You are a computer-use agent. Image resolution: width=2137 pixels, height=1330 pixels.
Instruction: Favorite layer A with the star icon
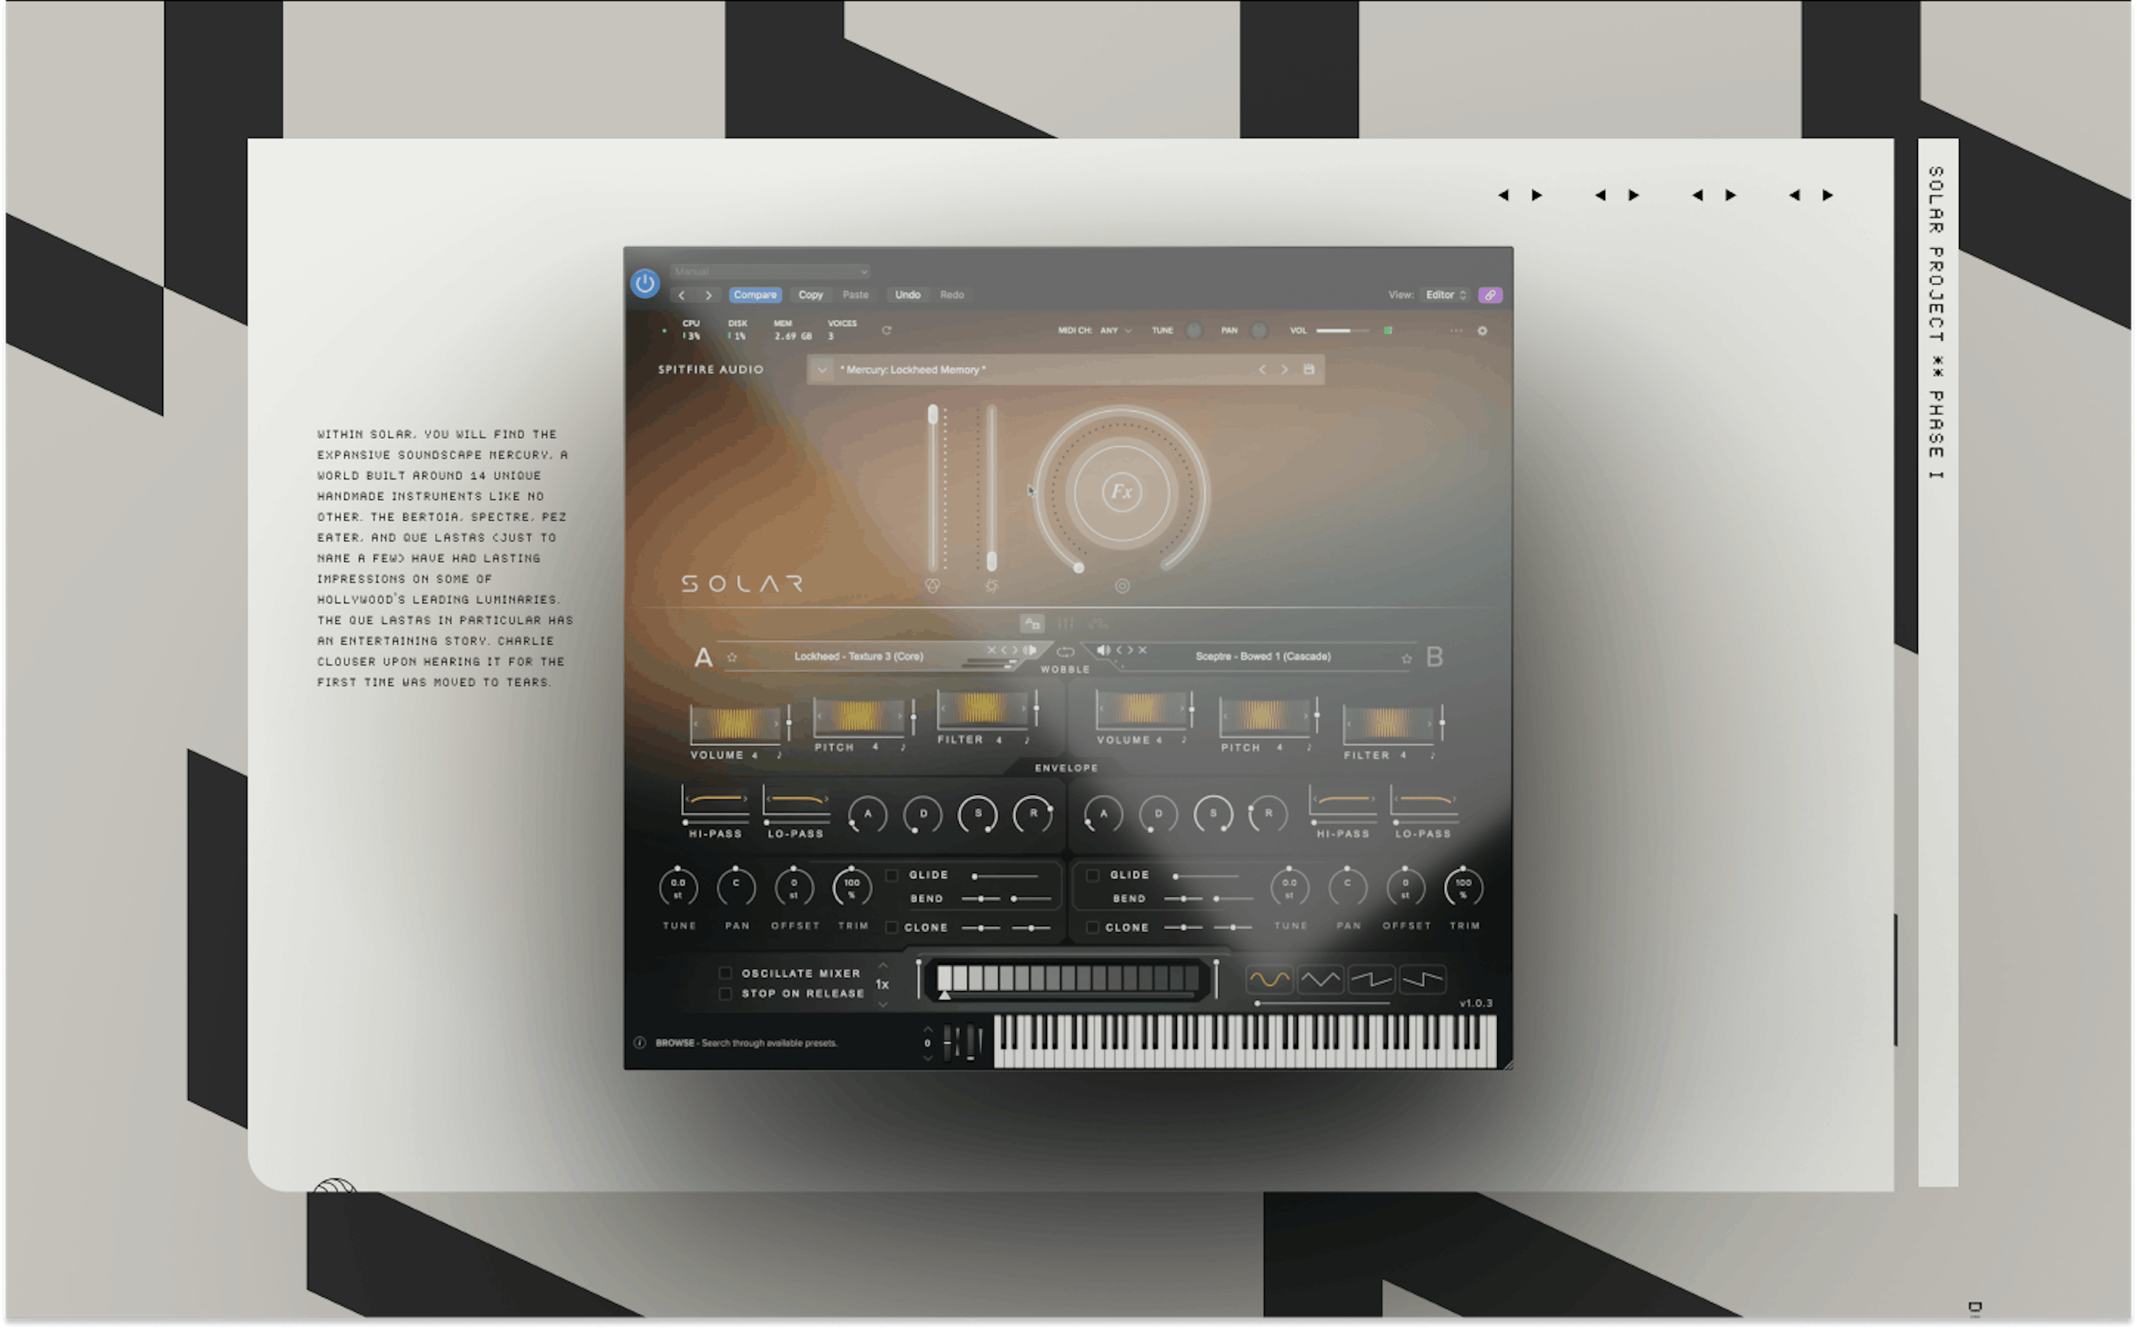732,657
